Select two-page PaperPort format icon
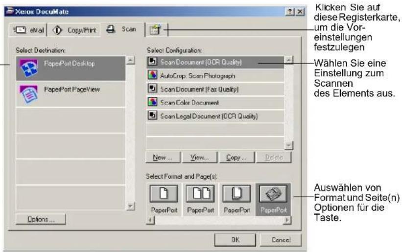Screen dimensions: 402x252 tap(200, 194)
